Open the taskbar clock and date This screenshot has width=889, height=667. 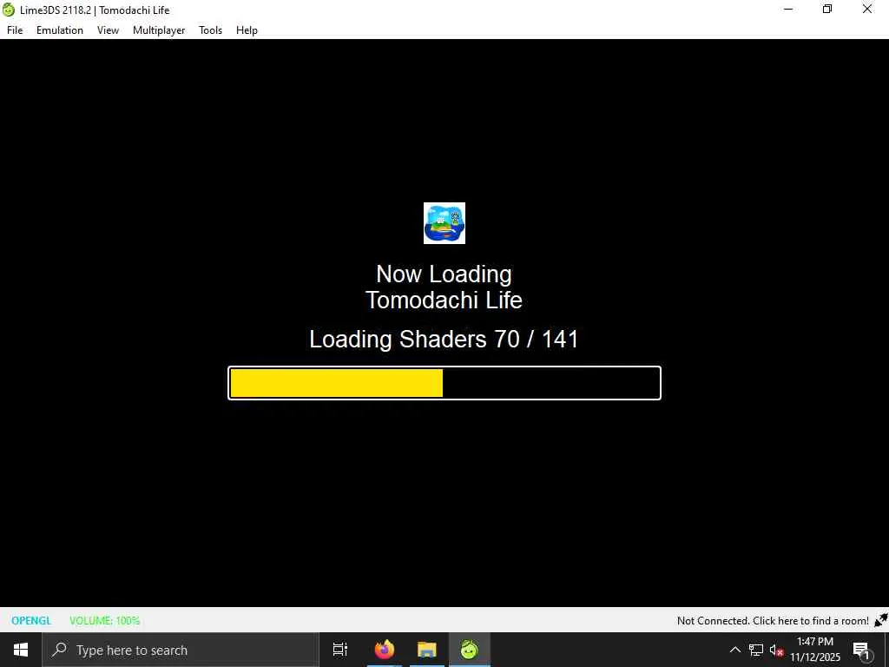coord(815,650)
